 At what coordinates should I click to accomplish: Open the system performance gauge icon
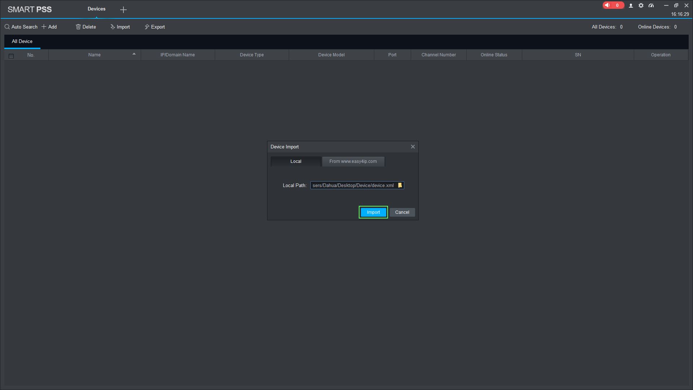click(651, 6)
